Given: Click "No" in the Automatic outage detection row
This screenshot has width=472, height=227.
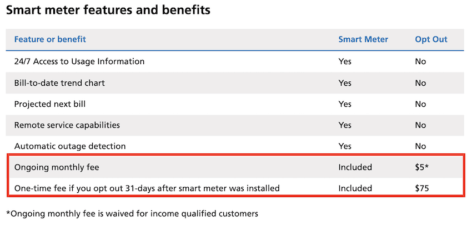Looking at the screenshot, I should coord(420,146).
